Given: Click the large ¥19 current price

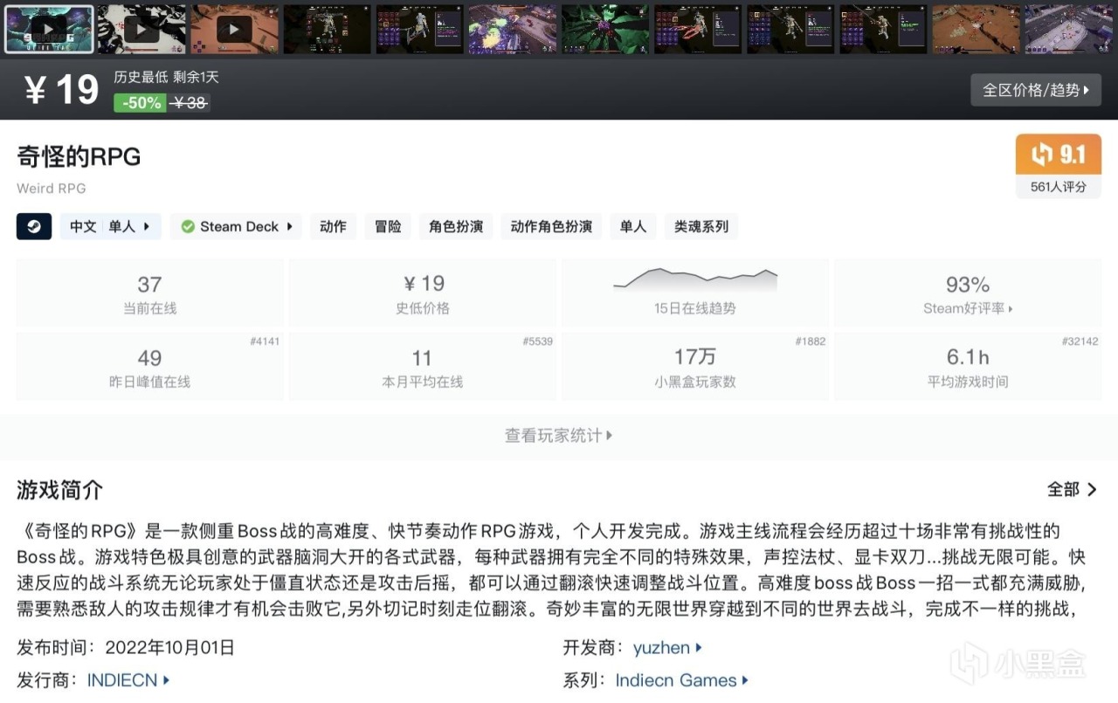Looking at the screenshot, I should point(62,89).
